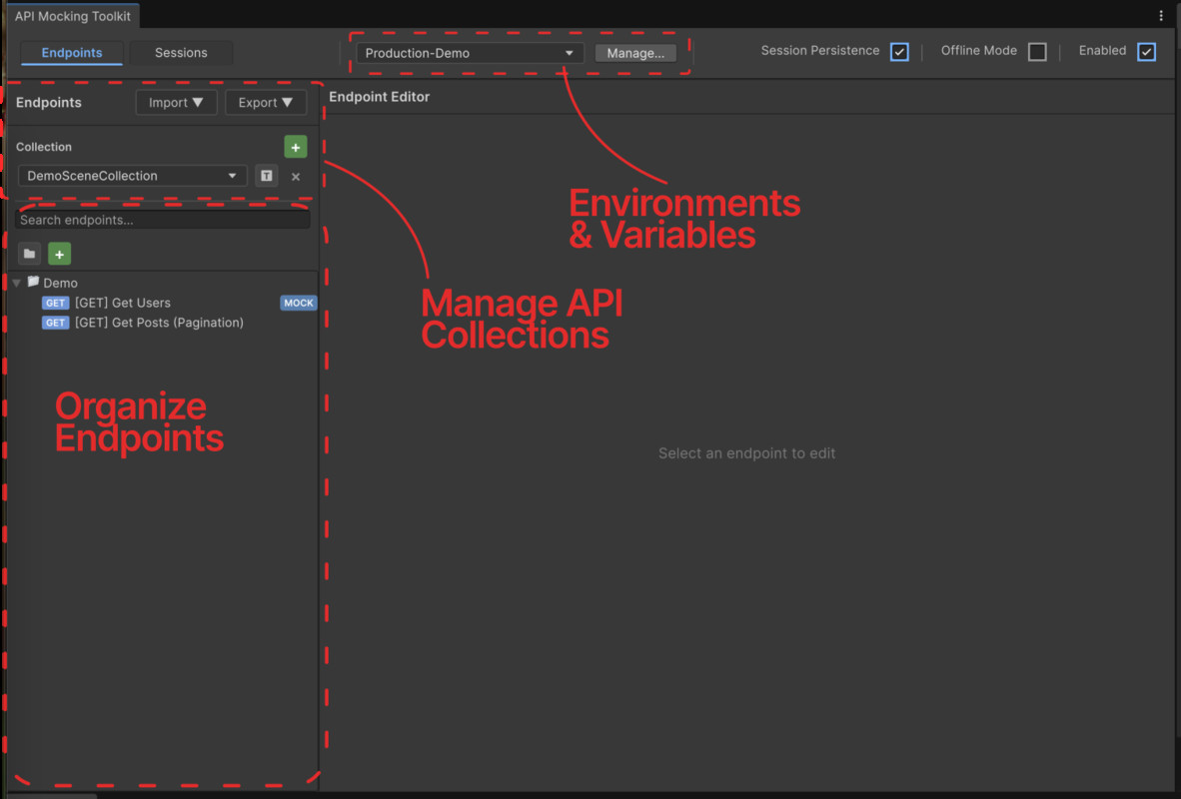The image size is (1181, 799).
Task: Click the Endpoints panel heading
Action: 48,103
